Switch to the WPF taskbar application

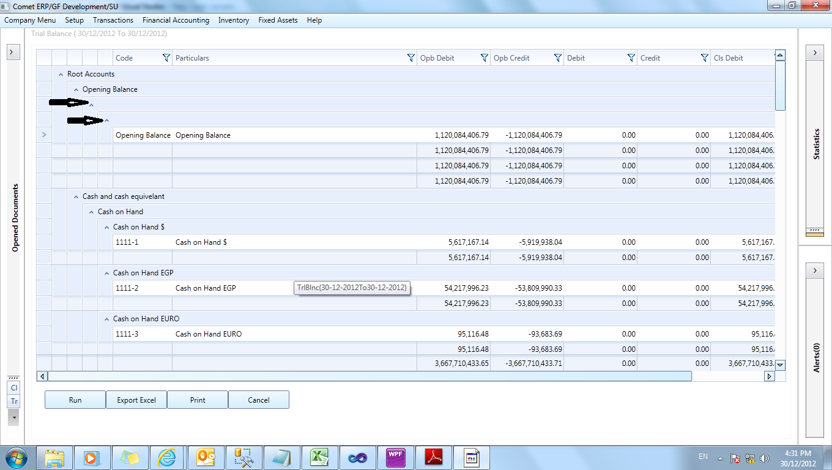click(x=396, y=457)
